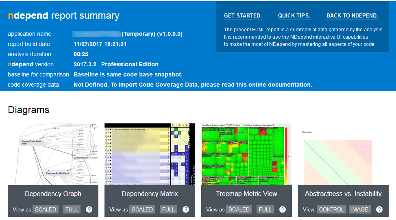This screenshot has height=220, width=396.
Task: Click Back to NDepend link
Action: coord(352,16)
